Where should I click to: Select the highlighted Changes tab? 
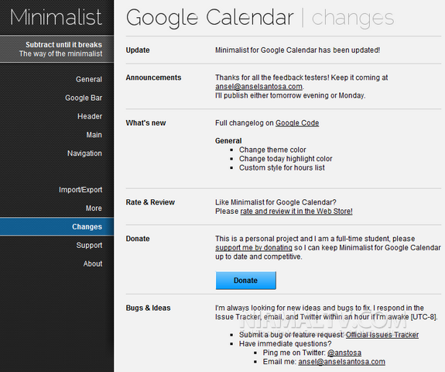[x=56, y=226]
